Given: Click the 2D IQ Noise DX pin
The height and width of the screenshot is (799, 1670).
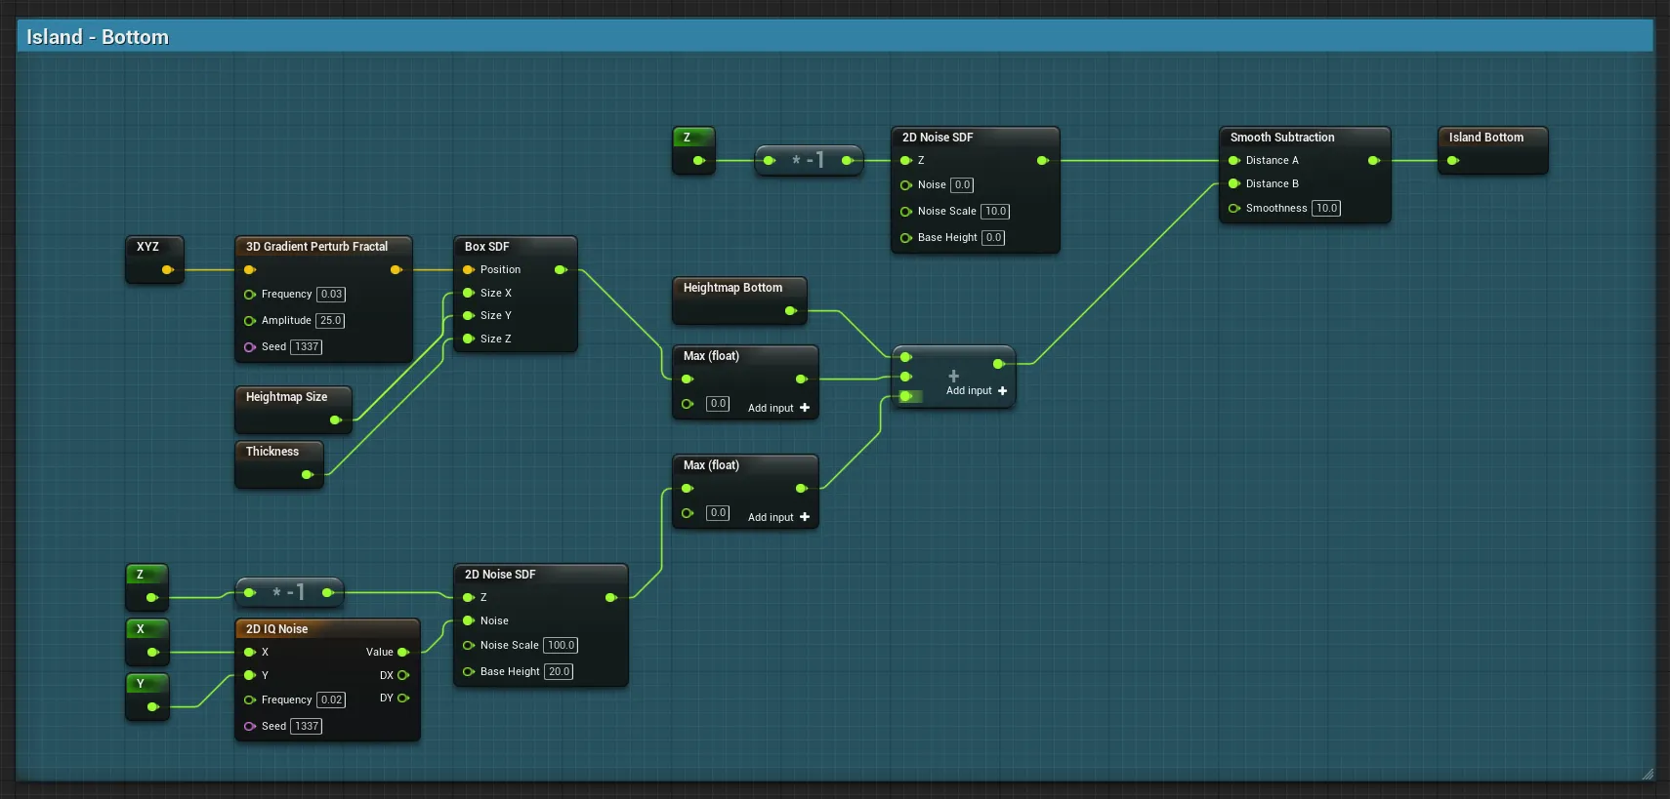Looking at the screenshot, I should (402, 675).
